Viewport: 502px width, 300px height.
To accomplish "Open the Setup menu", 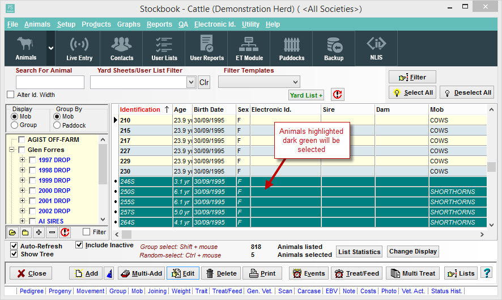I will point(66,24).
